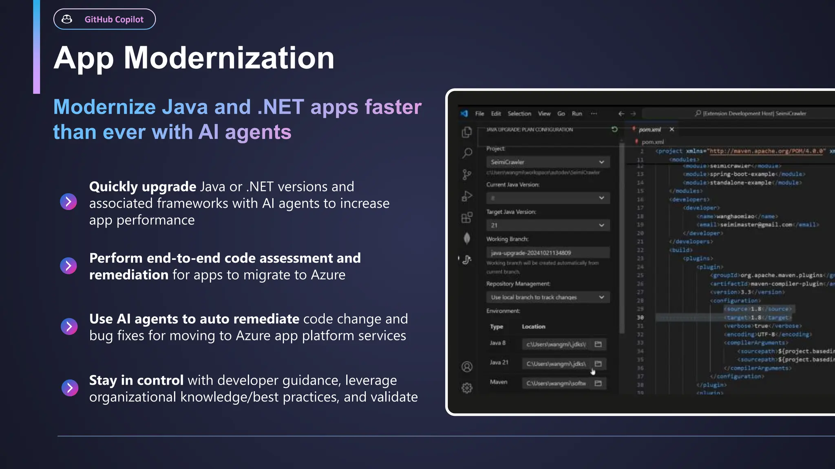Click line 30 target 1.8 in editor
Image resolution: width=835 pixels, height=469 pixels.
tap(758, 318)
